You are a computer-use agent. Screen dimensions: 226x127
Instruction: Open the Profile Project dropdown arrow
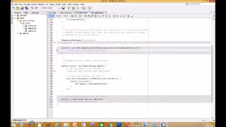tap(92, 8)
